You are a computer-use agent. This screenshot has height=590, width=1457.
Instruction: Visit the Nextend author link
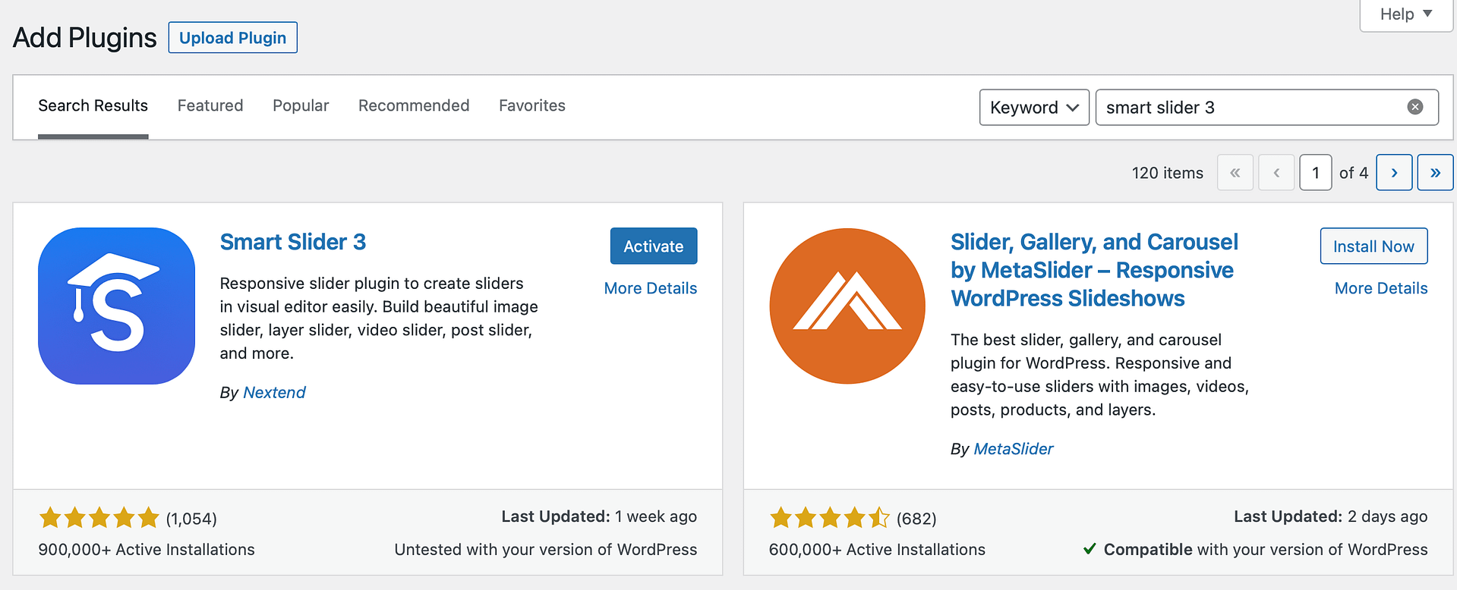click(x=274, y=392)
